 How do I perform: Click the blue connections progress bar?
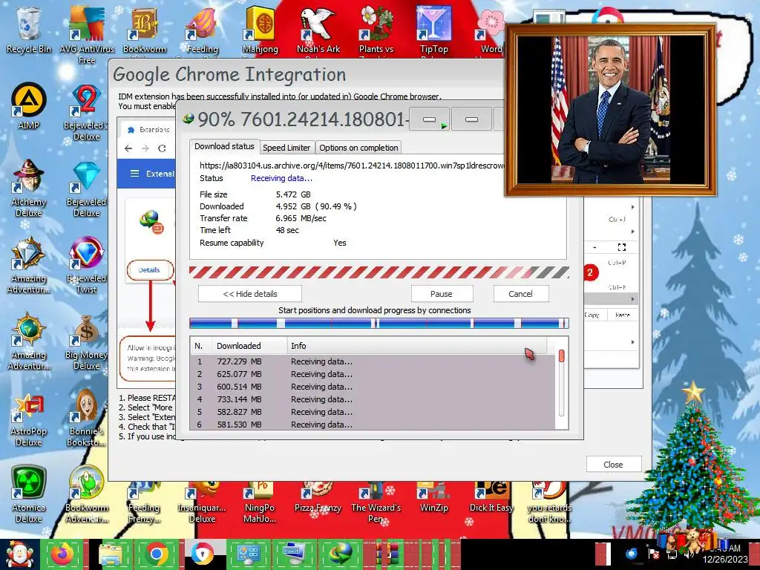coord(379,324)
